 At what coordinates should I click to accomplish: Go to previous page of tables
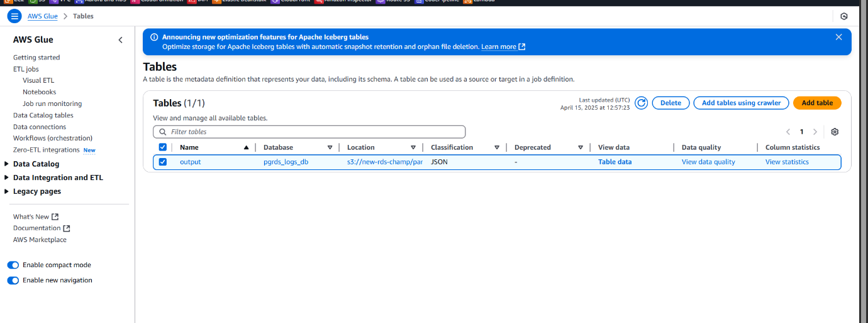788,132
